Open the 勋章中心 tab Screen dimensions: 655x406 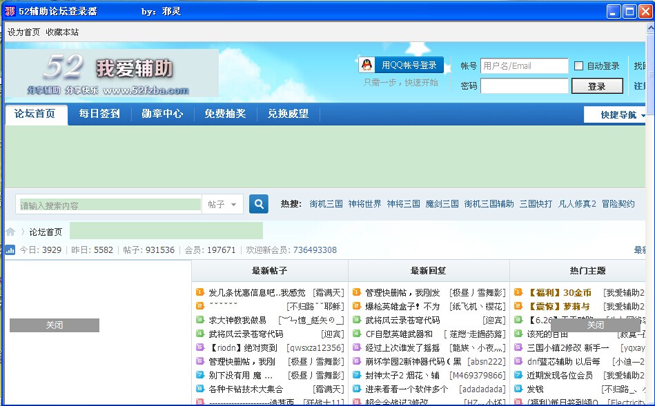pos(162,114)
